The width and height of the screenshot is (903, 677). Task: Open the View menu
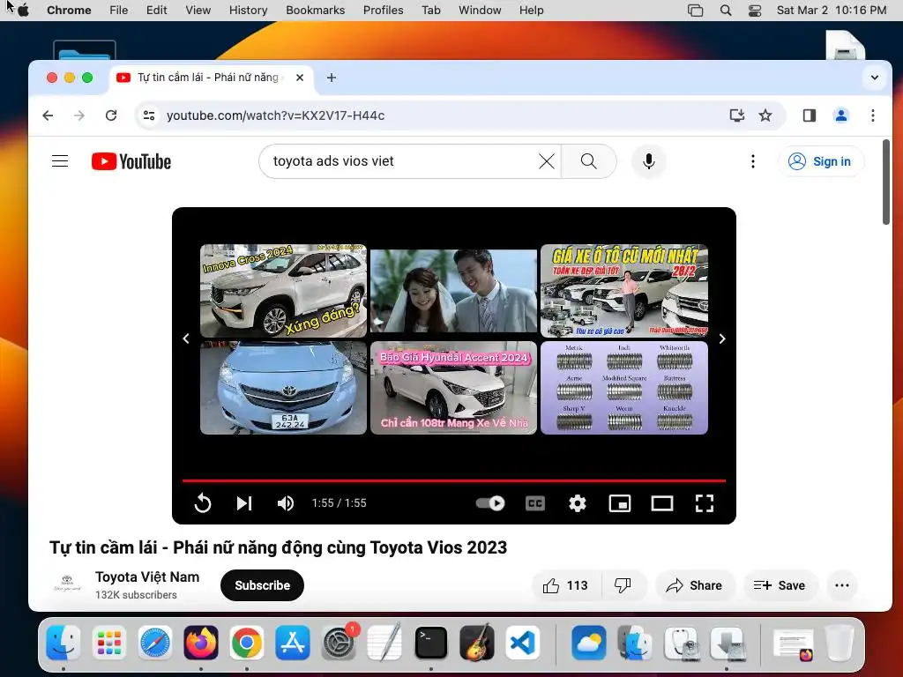198,10
